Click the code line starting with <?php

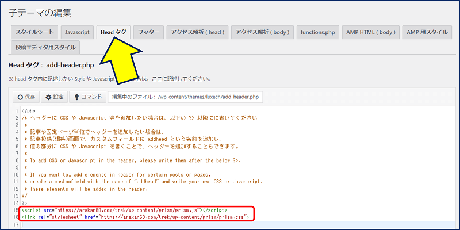28,112
